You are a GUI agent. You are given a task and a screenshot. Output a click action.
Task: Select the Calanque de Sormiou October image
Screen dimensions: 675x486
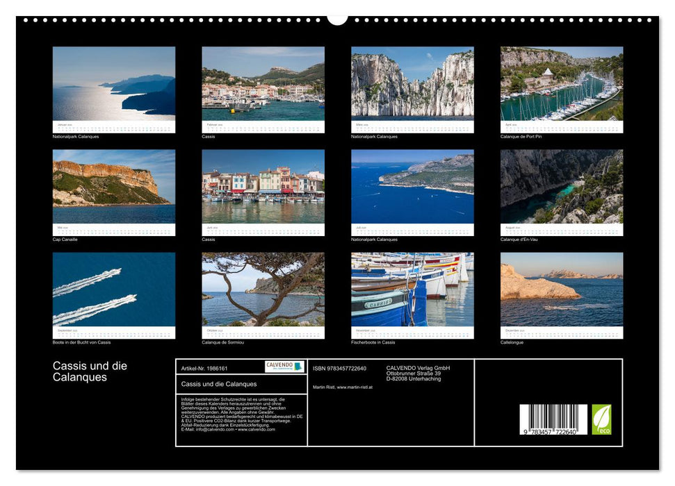click(263, 295)
